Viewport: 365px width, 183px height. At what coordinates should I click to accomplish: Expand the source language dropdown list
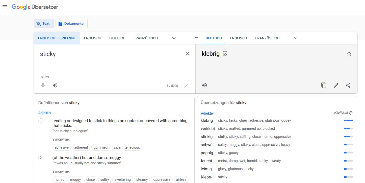click(x=174, y=38)
